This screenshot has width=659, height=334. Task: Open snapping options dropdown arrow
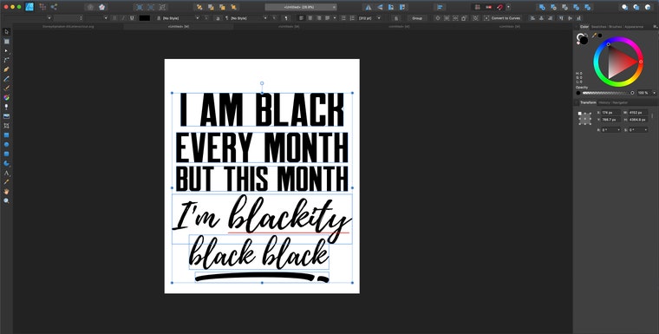(508, 7)
